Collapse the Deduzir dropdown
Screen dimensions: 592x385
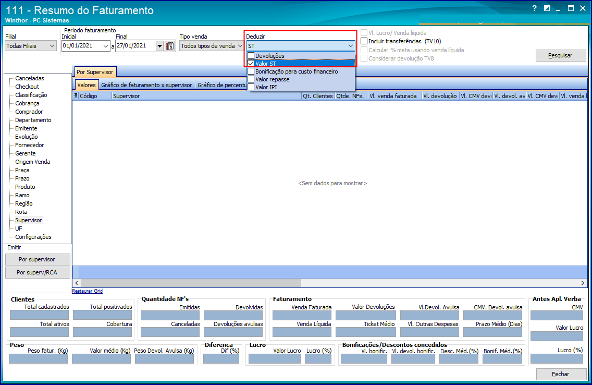coord(350,46)
